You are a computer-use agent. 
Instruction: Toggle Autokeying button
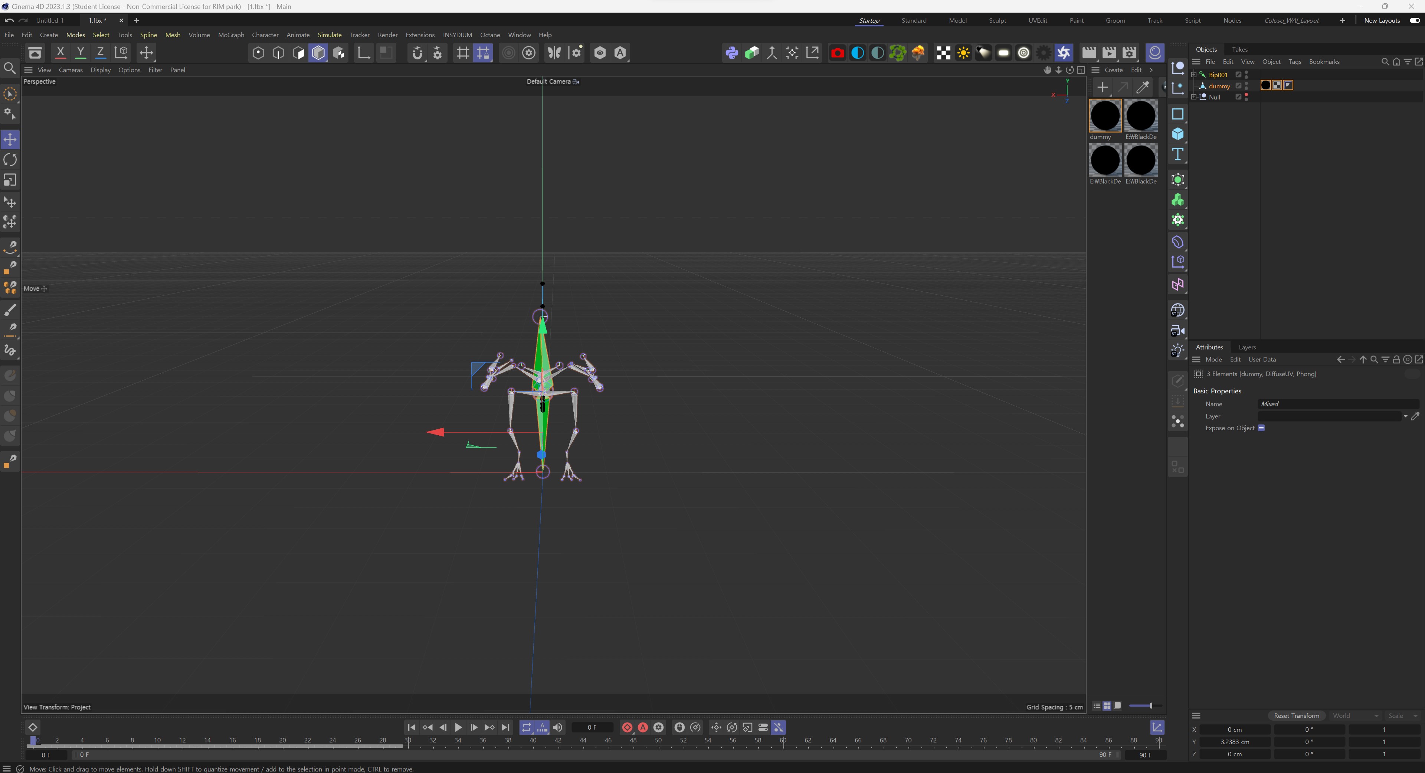(643, 727)
